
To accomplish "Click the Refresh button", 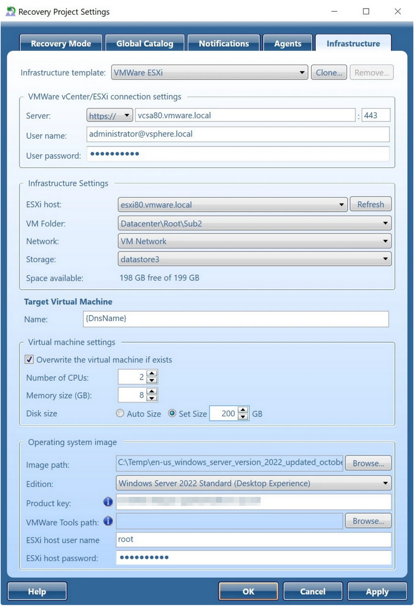I will (x=371, y=204).
